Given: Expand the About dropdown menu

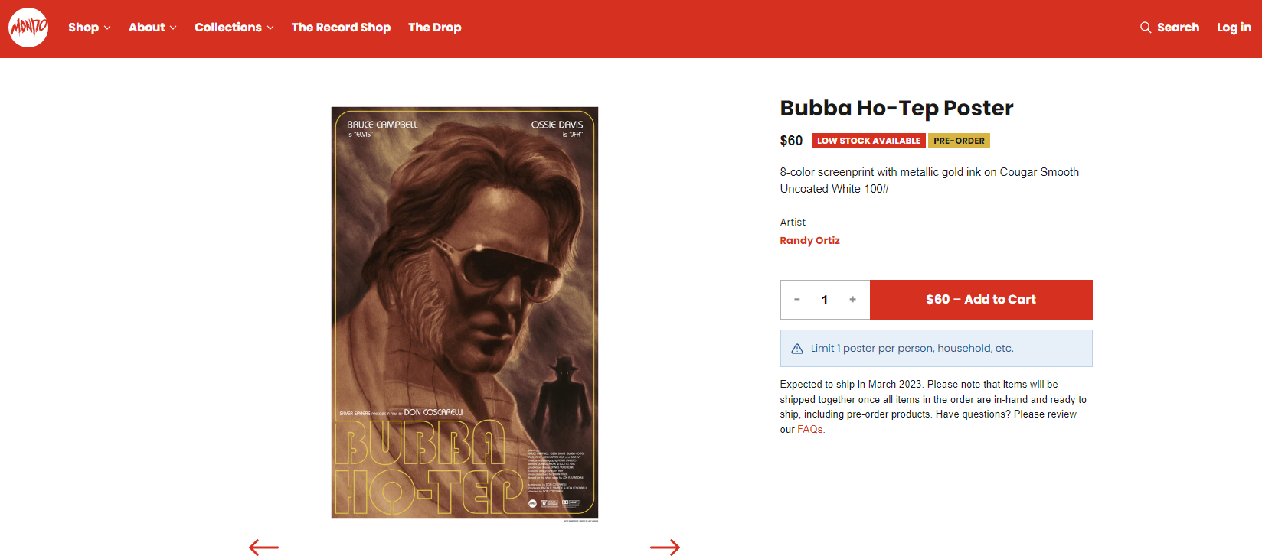Looking at the screenshot, I should tap(152, 28).
